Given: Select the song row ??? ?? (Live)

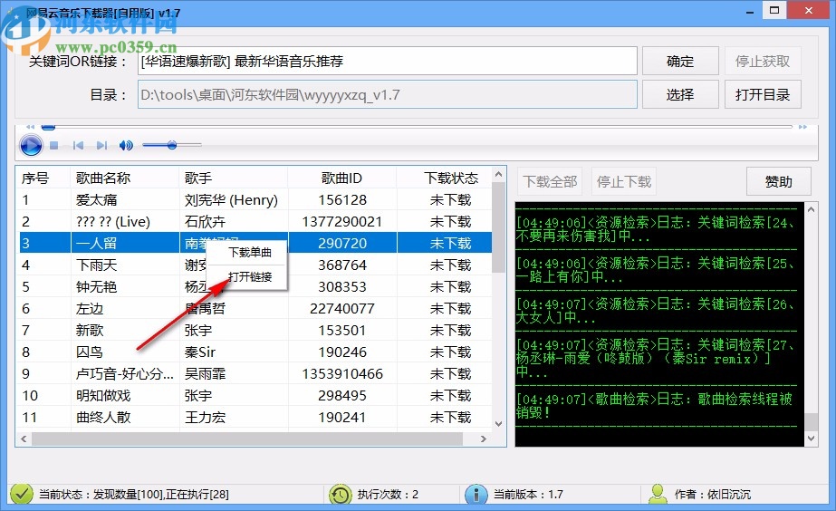Looking at the screenshot, I should (255, 221).
